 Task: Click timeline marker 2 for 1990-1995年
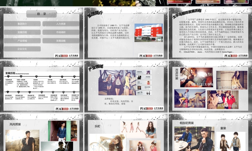pyautogui.click(x=21, y=77)
